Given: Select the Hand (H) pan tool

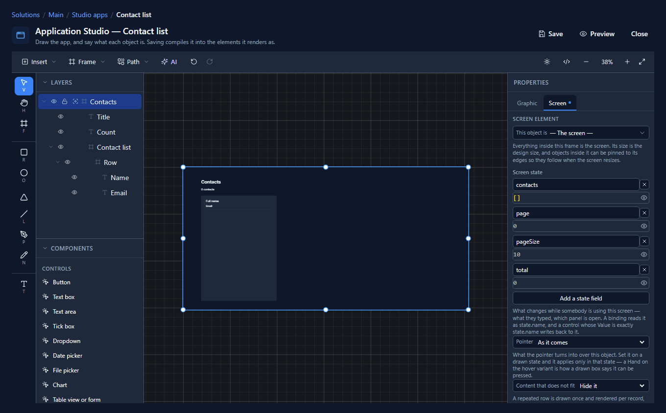Looking at the screenshot, I should (24, 105).
